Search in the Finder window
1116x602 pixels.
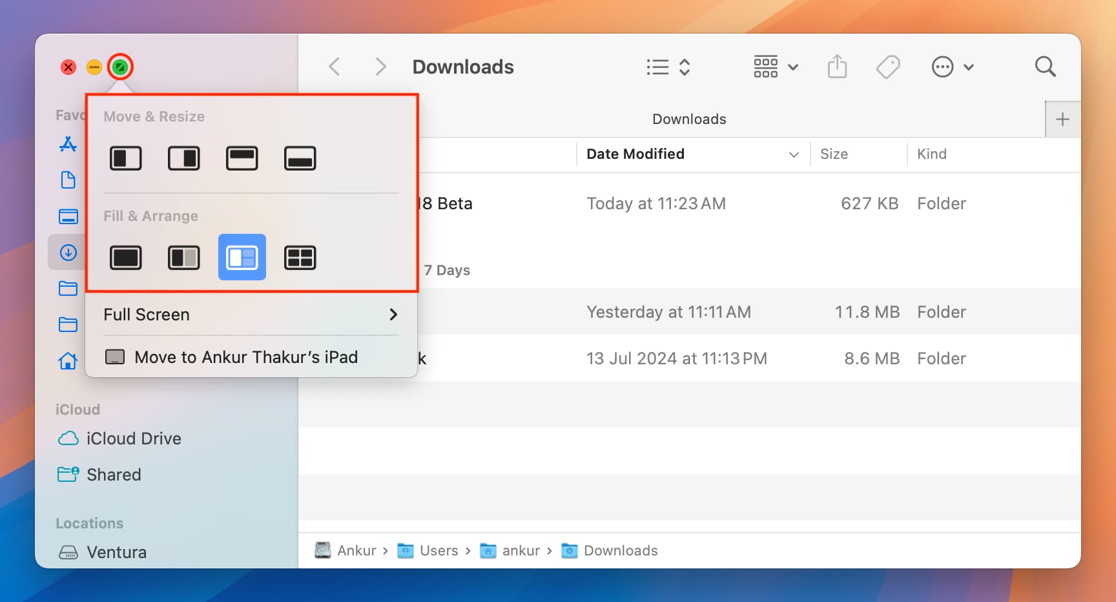1044,67
